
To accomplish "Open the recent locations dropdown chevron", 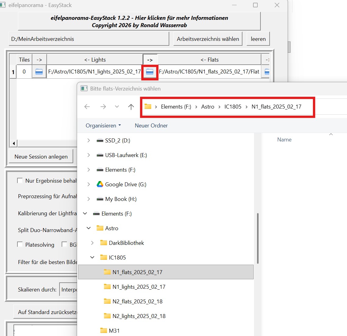I will 117,107.
